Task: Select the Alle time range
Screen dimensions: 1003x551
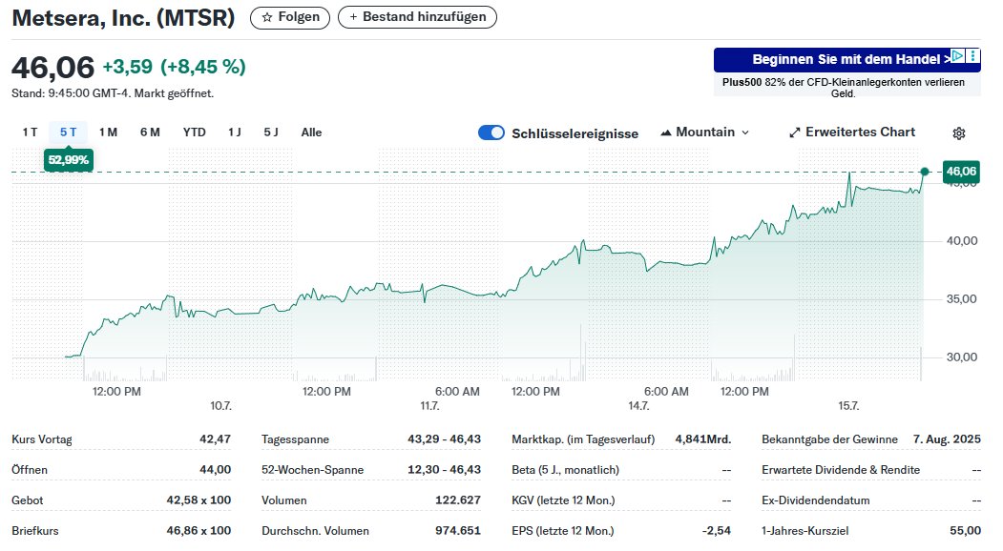Action: pos(311,133)
